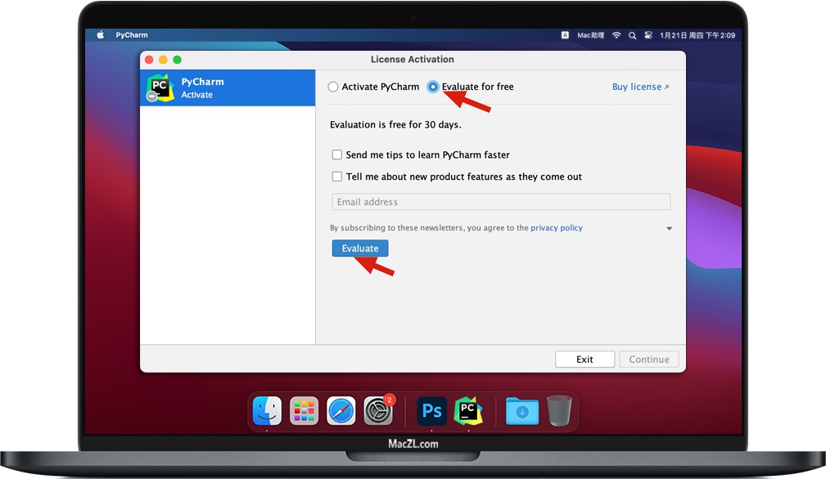Enable Send me tips to learn PyCharm faster
The width and height of the screenshot is (826, 479).
337,154
